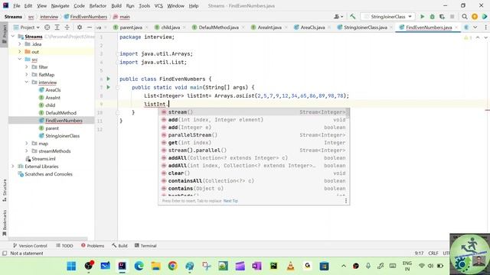Expand the filter package
The image size is (490, 275).
27,67
